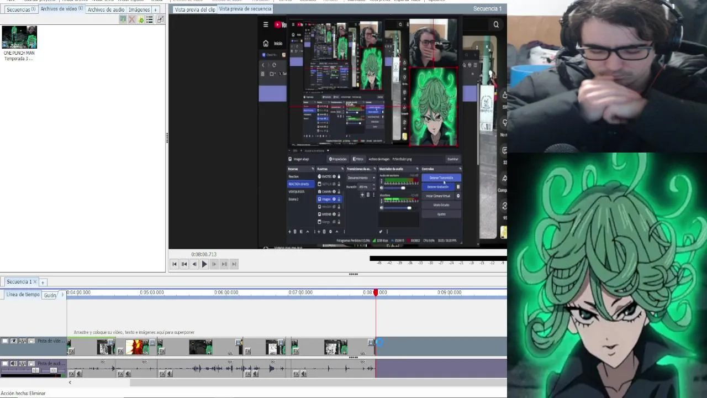Click the 0:08:00.713 timecode display
The image size is (707, 398).
coord(204,254)
